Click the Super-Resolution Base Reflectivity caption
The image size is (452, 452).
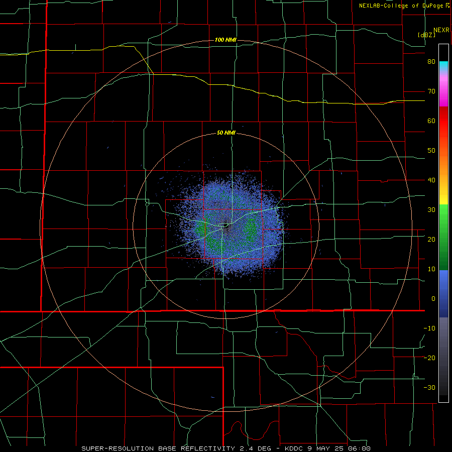(x=225, y=448)
